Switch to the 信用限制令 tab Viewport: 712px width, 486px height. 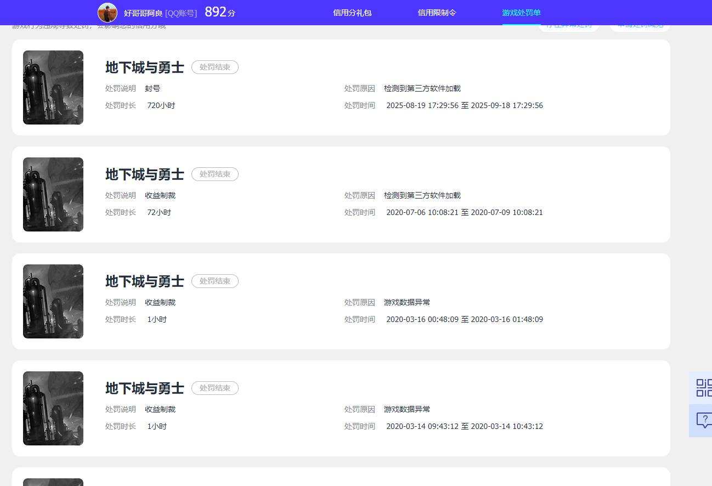(437, 13)
